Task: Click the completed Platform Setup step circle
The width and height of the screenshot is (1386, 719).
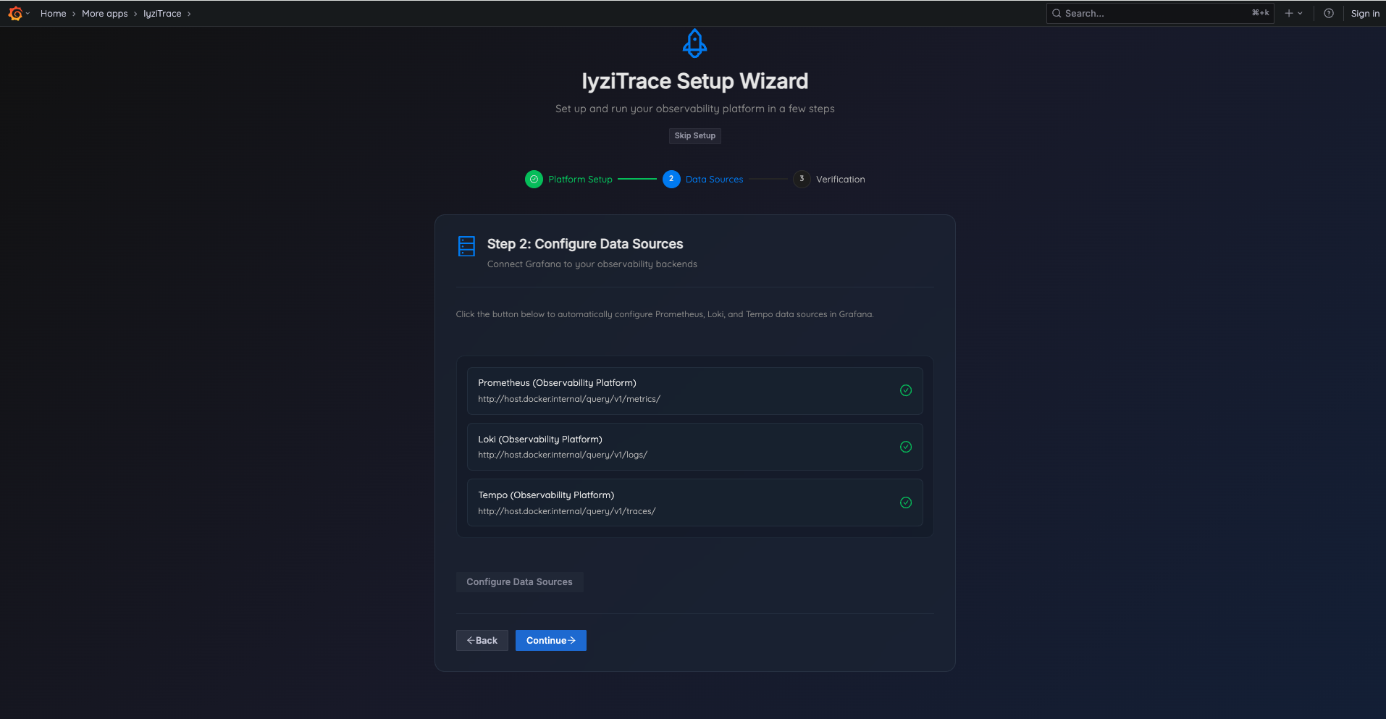Action: [x=534, y=179]
